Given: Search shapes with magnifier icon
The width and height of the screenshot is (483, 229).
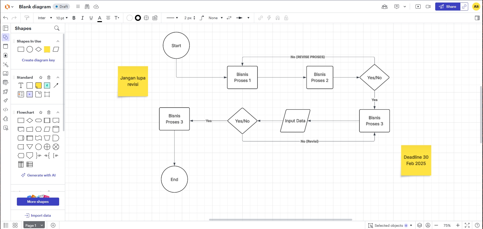Looking at the screenshot, I should coord(57,28).
